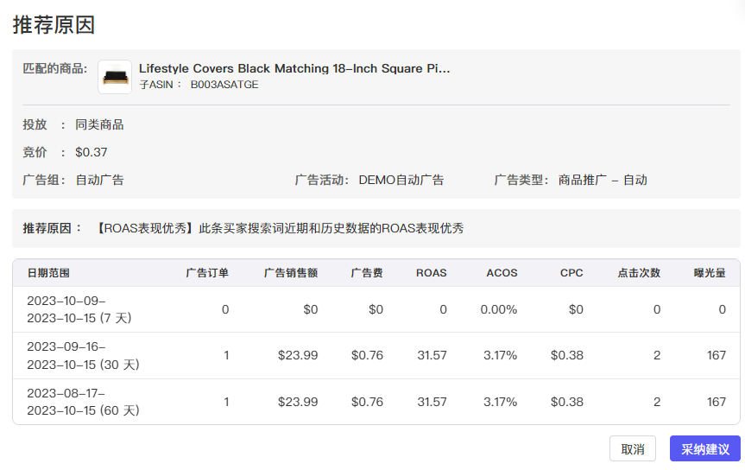The image size is (745, 470).
Task: Click the dialog title 推荐原因
Action: click(x=54, y=25)
